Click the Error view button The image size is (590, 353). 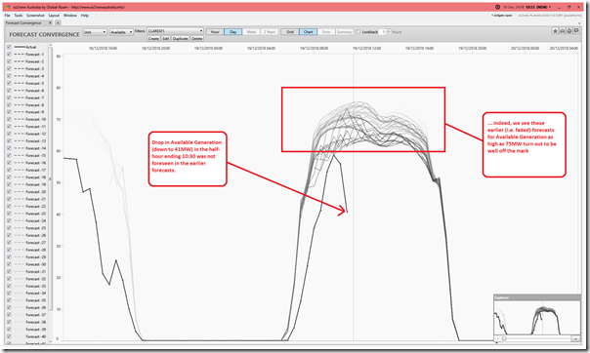[326, 32]
